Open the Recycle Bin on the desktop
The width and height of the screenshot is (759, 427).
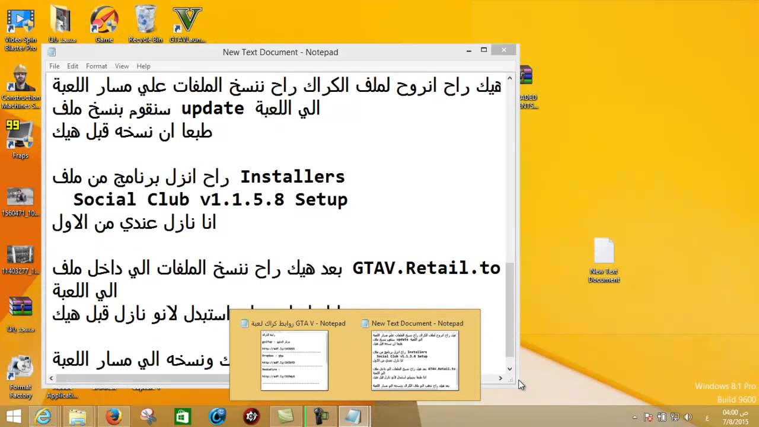pyautogui.click(x=145, y=25)
